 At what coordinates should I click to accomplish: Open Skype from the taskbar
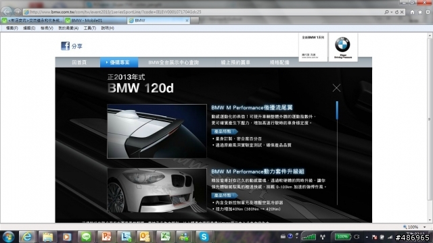(x=204, y=237)
